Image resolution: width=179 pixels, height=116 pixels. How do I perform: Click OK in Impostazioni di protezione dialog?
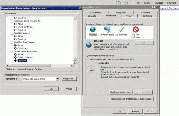(51, 89)
